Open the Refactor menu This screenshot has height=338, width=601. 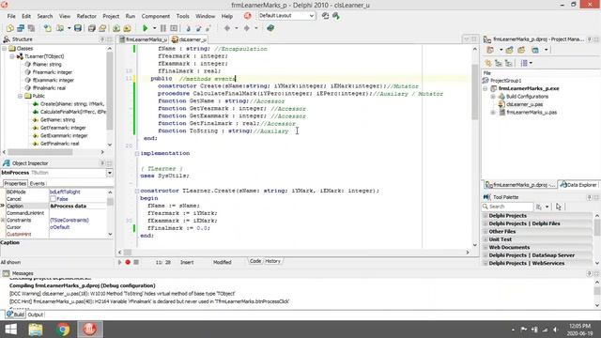pyautogui.click(x=86, y=16)
